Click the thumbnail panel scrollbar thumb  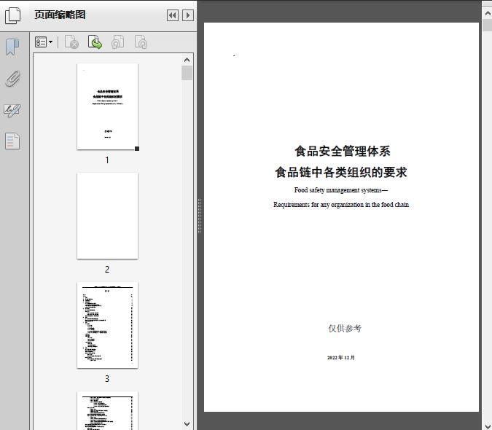click(x=187, y=73)
